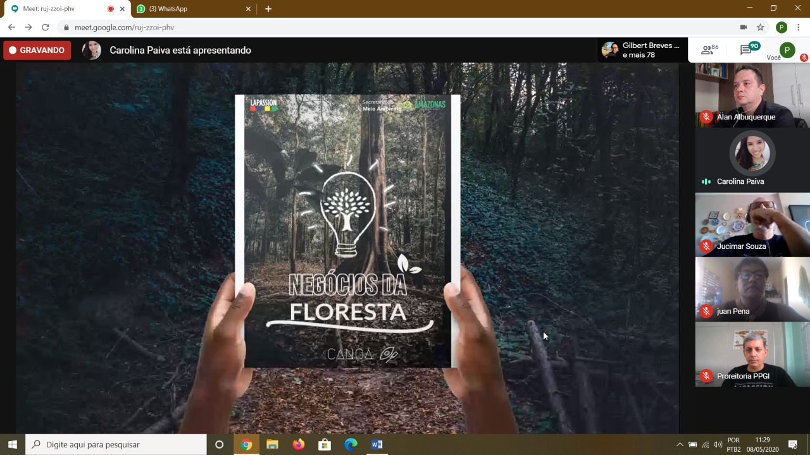
Task: Open the chat panel with 90 messages
Action: (x=748, y=51)
